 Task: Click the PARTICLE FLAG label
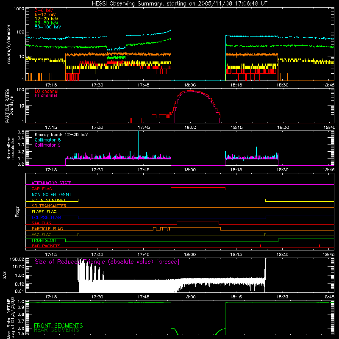click(x=47, y=228)
